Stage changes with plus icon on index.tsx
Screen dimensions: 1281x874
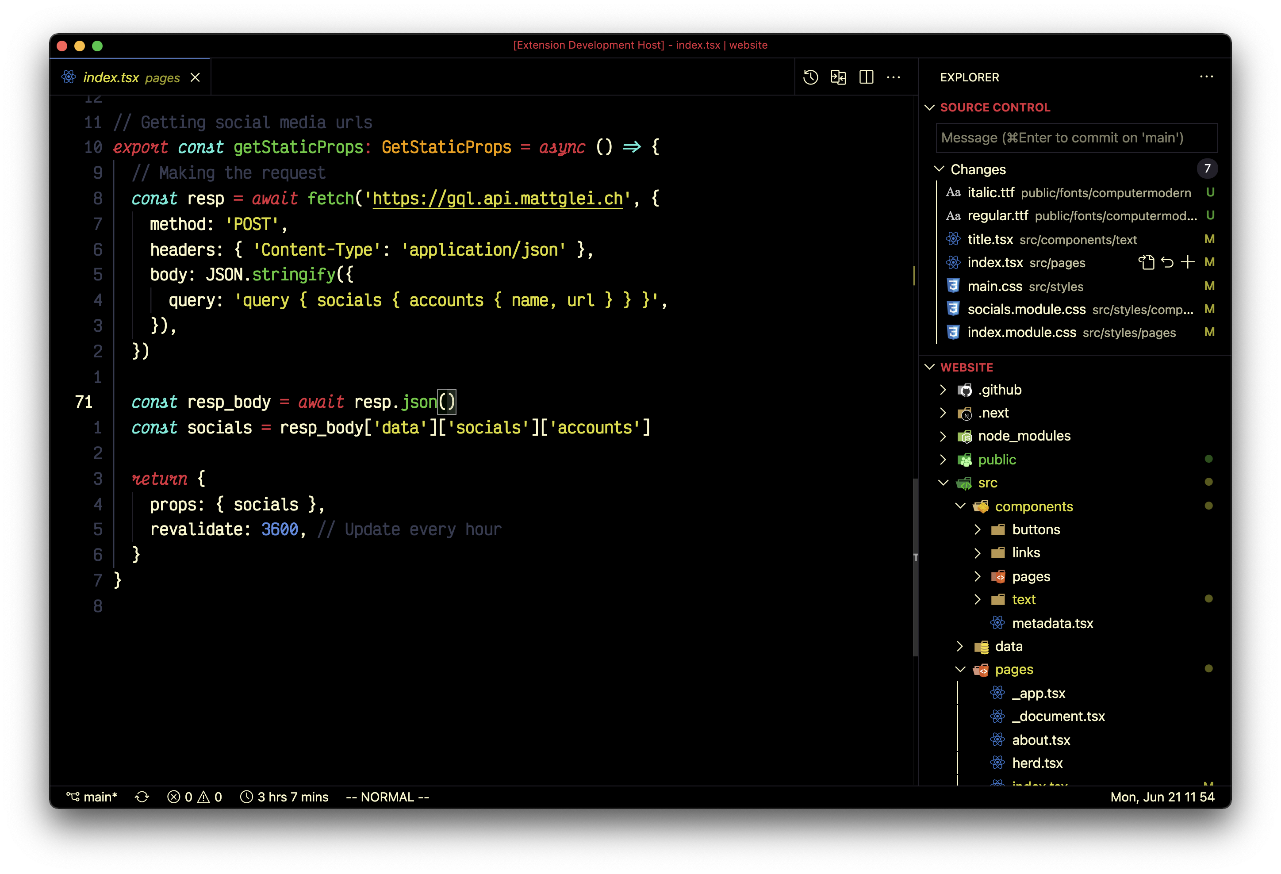[x=1188, y=262]
